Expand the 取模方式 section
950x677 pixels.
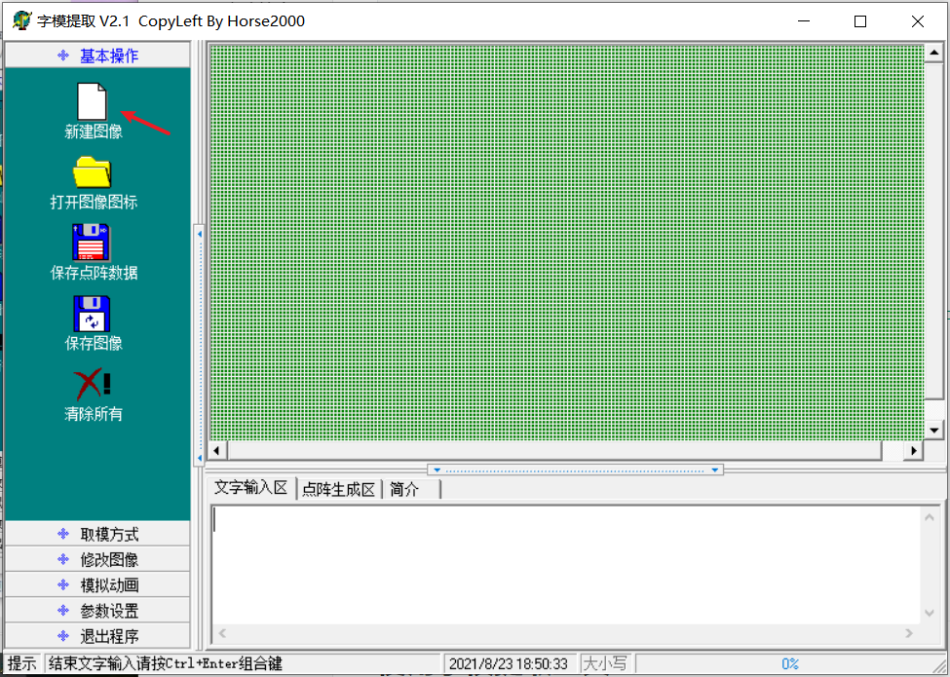(x=97, y=534)
